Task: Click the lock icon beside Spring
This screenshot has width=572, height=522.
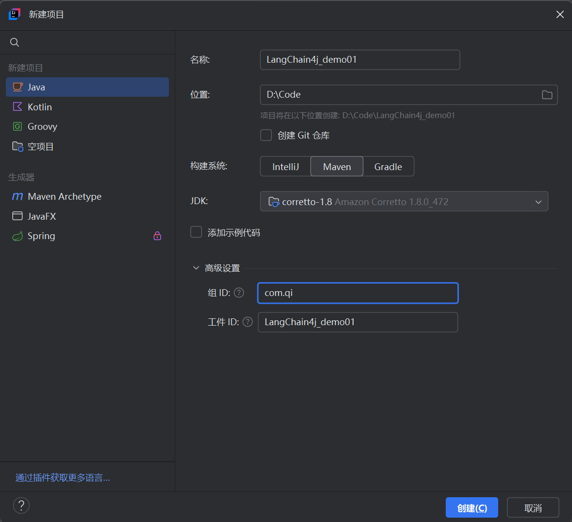Action: coord(157,236)
